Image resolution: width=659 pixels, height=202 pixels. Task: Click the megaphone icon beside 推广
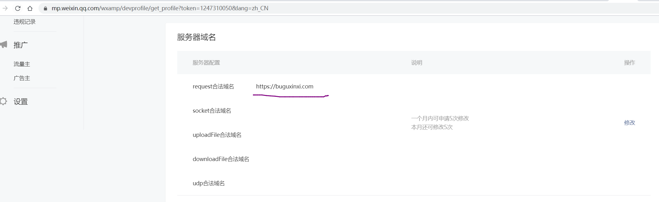coord(3,44)
